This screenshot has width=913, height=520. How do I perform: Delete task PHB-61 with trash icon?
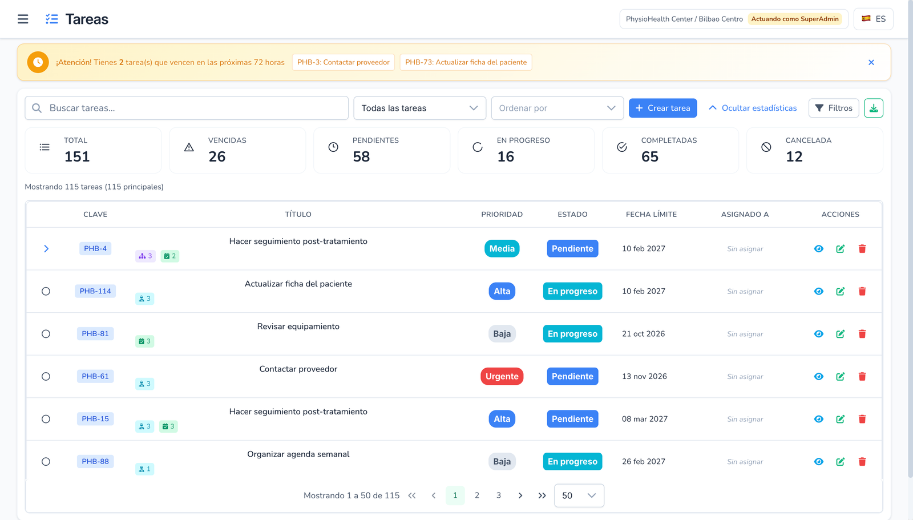(862, 376)
